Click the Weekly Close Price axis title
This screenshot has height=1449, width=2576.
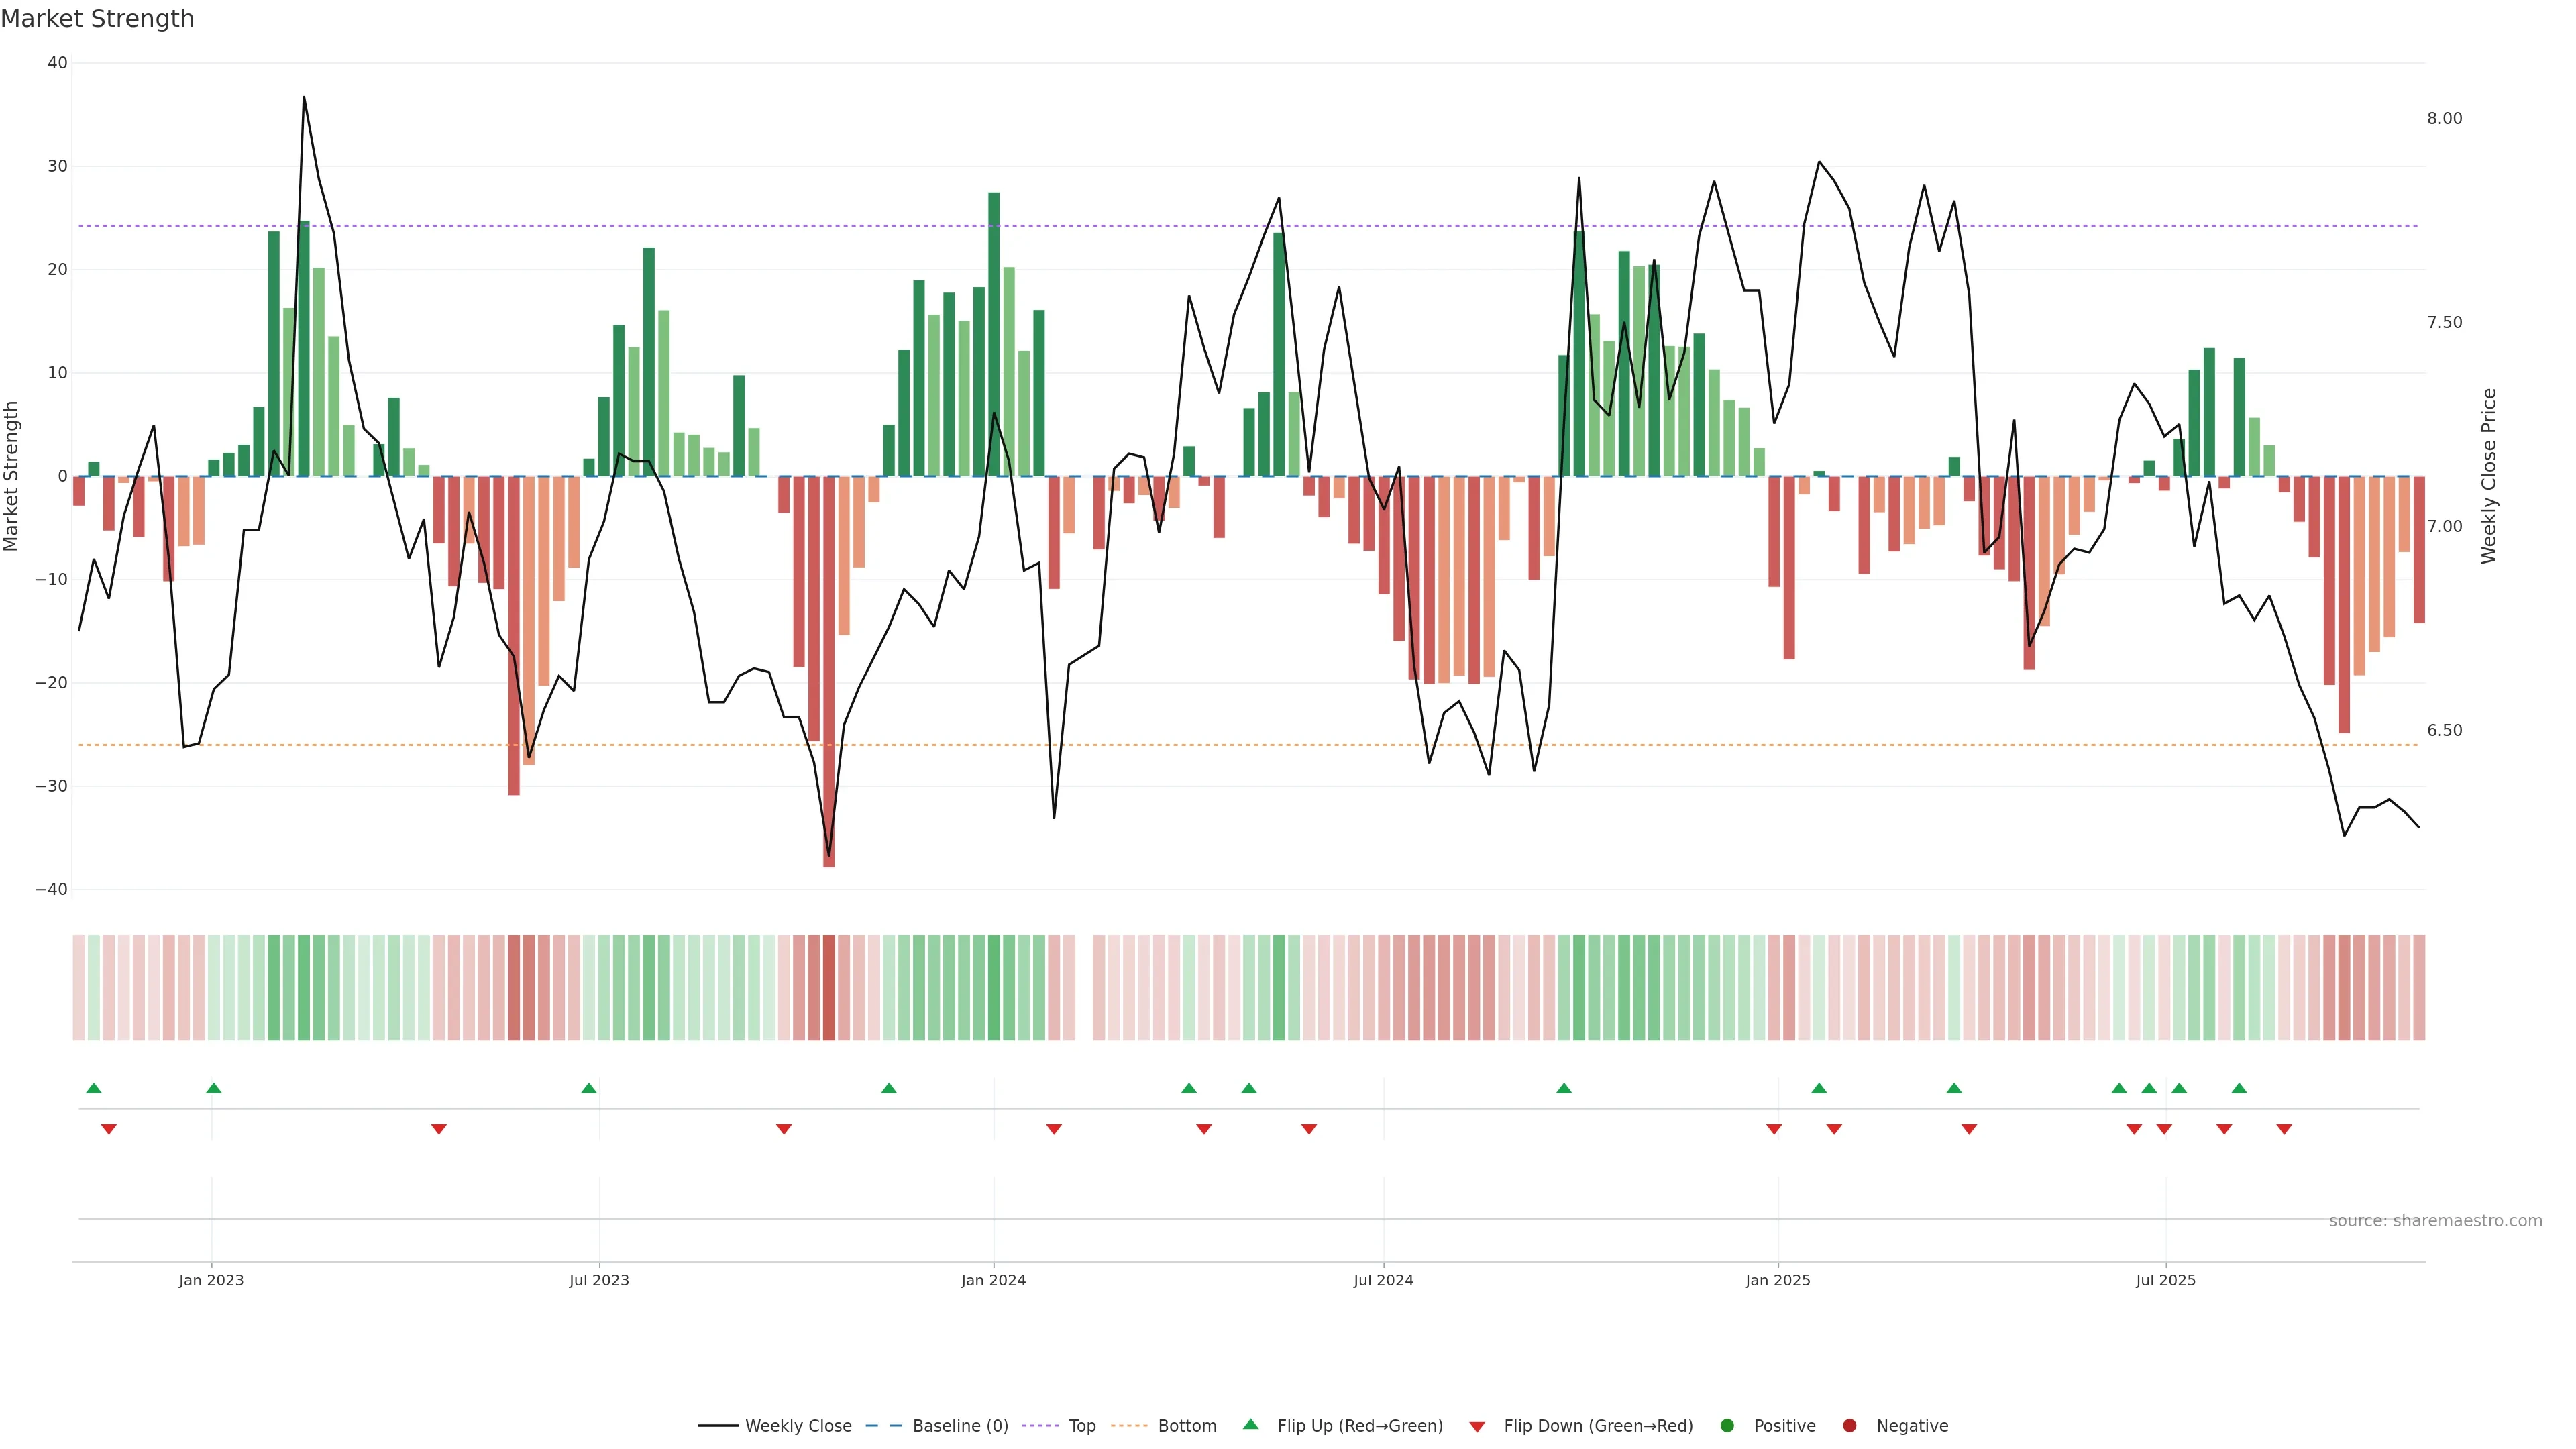click(x=2489, y=476)
